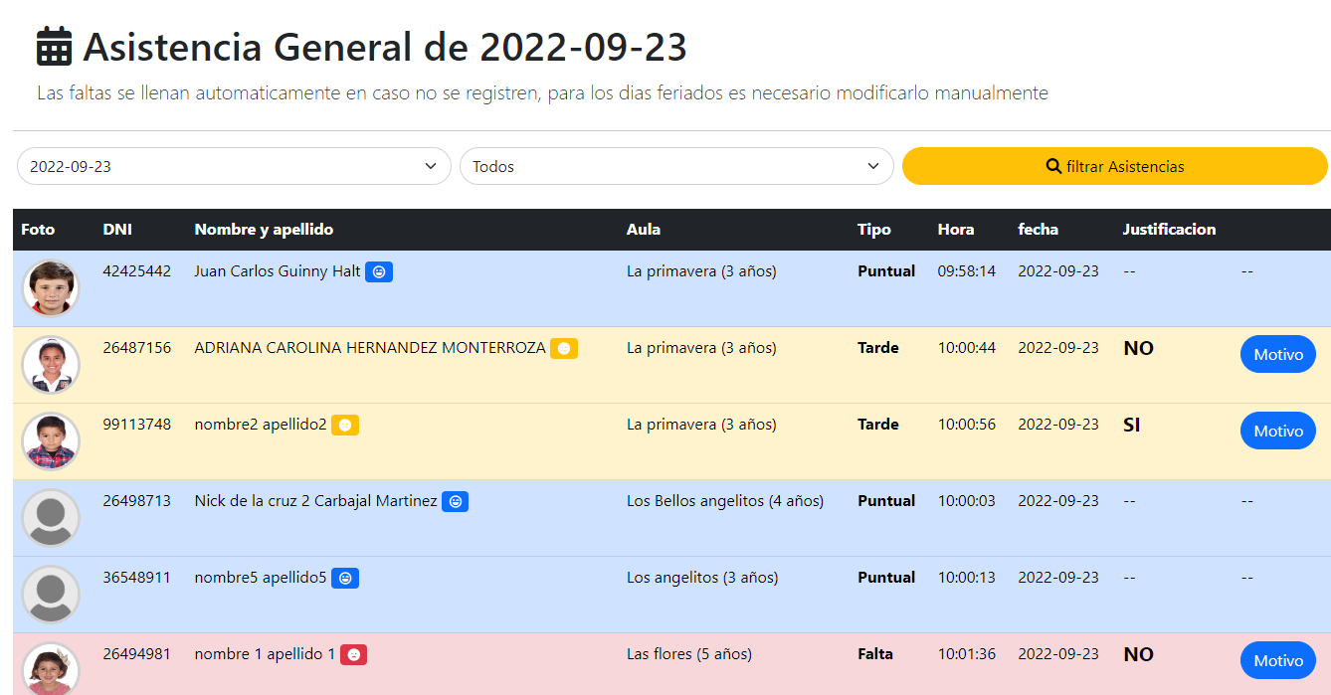Select the DNI column header
Screen dimensions: 1331x695
117,229
